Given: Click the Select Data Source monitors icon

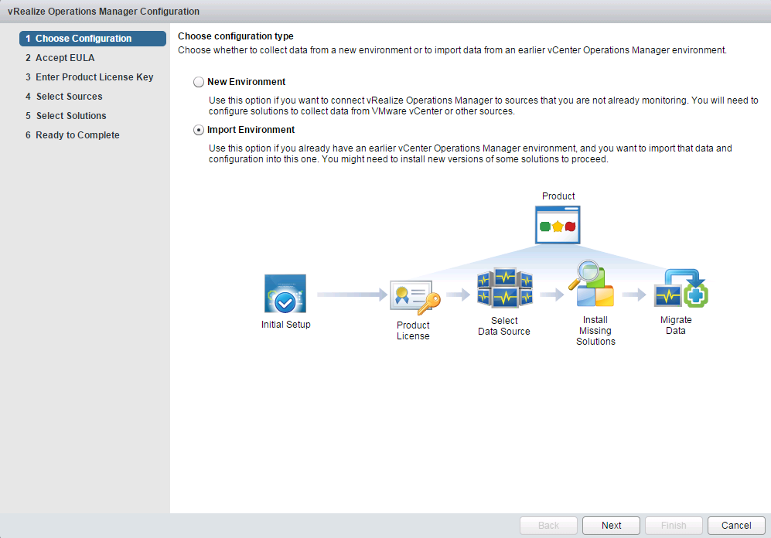Looking at the screenshot, I should [504, 288].
